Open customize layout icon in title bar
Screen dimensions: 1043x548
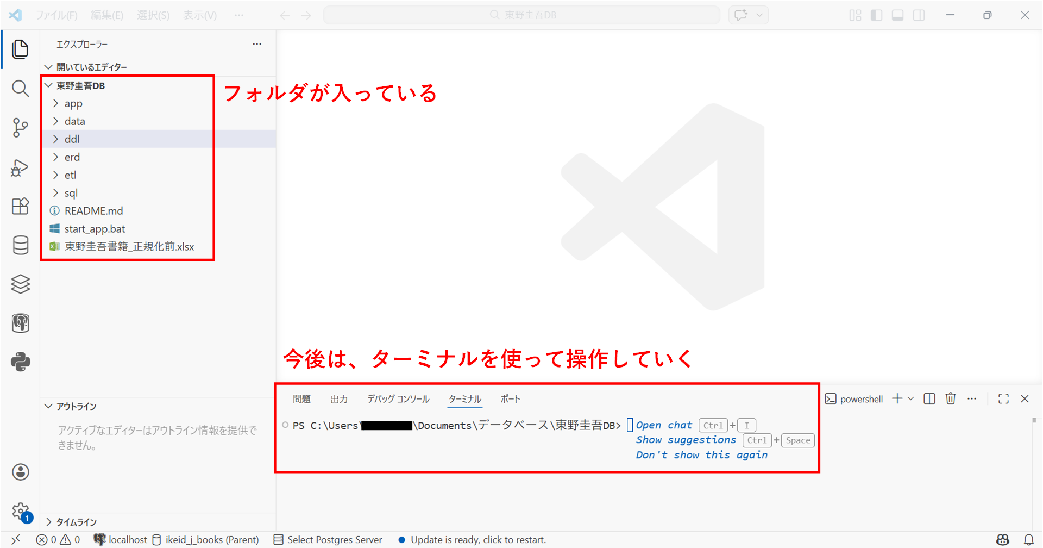[855, 15]
